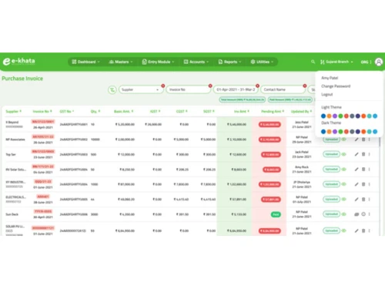Click the green Paid badge in Sun Deck row
The image size is (385, 289).
click(x=276, y=214)
